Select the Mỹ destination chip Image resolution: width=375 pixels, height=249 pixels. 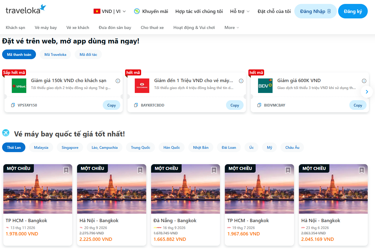click(x=270, y=147)
